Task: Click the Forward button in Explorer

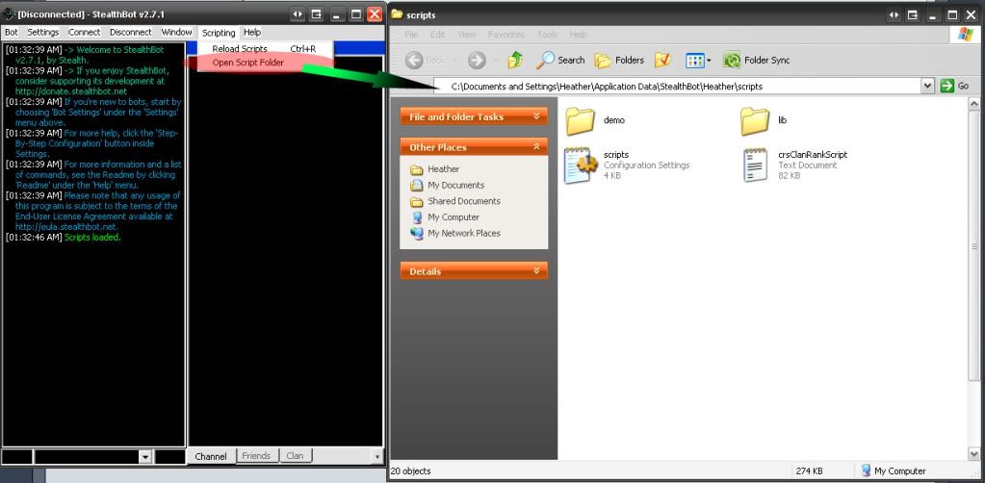Action: coord(477,61)
